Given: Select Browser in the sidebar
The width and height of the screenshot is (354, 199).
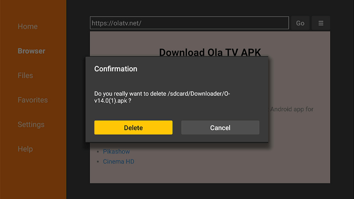Looking at the screenshot, I should tap(31, 51).
